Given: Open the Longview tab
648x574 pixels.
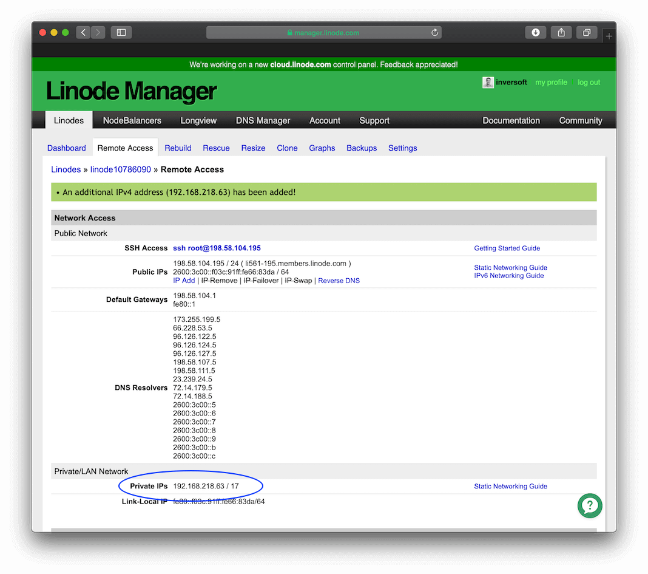Looking at the screenshot, I should [x=198, y=120].
